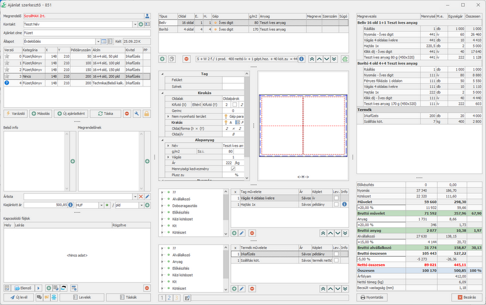Tick the Lev. checkbox for Irkafűzés
Screen dimensions: 486x305
[x=336, y=254]
